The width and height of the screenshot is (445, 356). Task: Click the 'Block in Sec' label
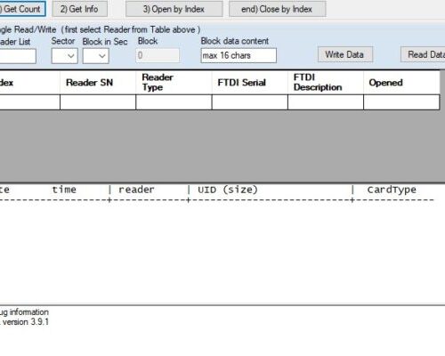coord(105,42)
